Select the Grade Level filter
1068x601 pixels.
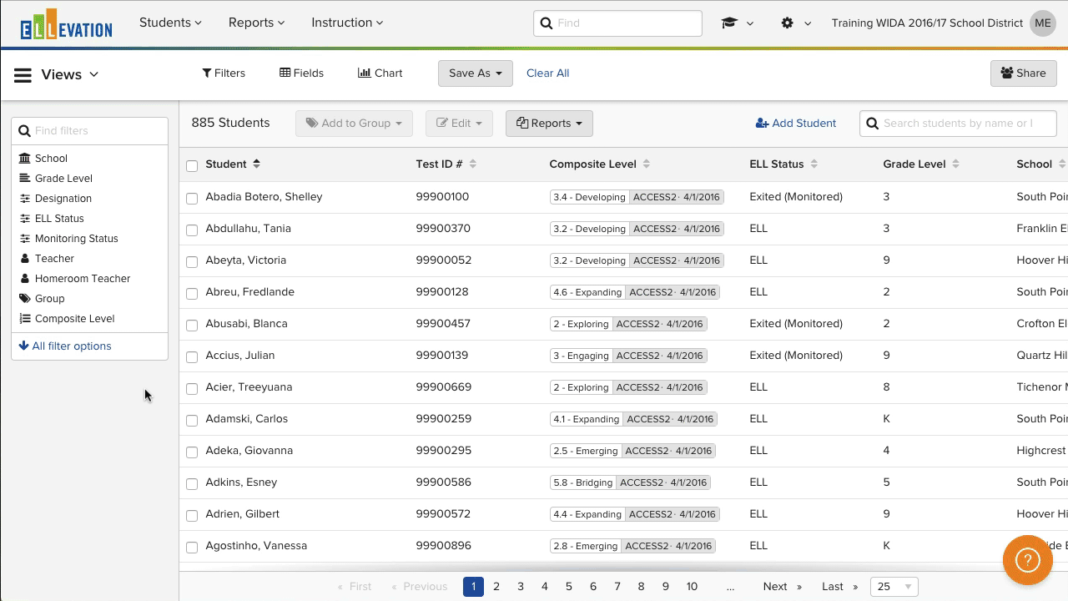[x=63, y=179]
